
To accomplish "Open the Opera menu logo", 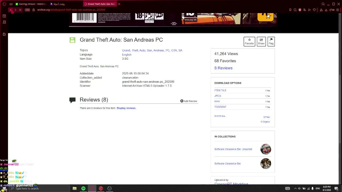I will 4,4.
